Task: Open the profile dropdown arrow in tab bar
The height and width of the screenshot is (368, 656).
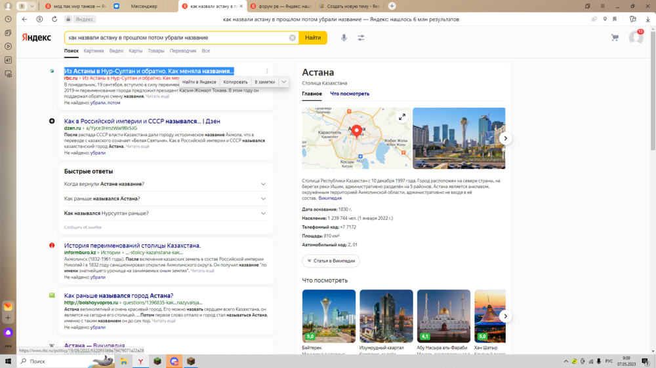Action: (31, 6)
